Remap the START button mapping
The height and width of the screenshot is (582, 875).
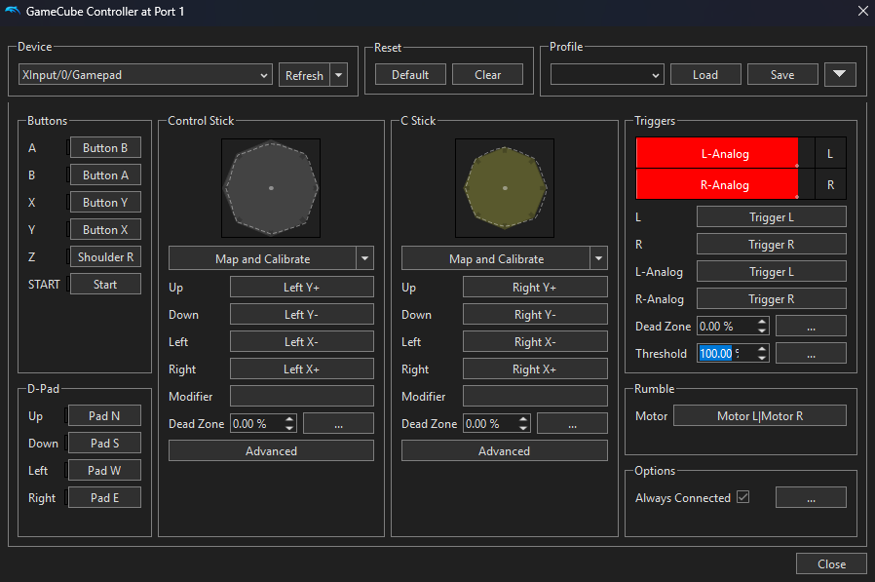click(x=105, y=285)
